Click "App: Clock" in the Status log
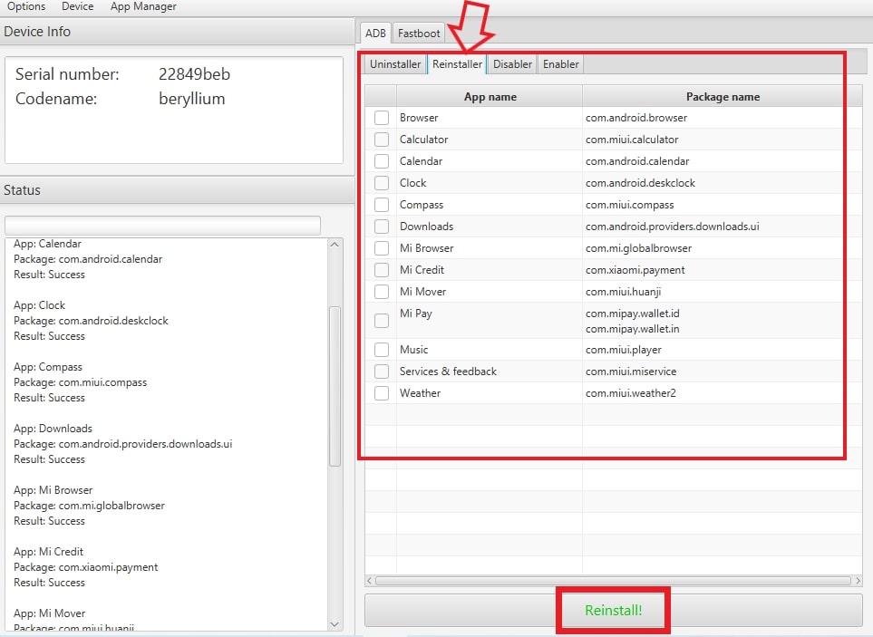The height and width of the screenshot is (637, 873). 40,305
